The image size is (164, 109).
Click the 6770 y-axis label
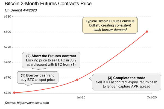[7, 78]
